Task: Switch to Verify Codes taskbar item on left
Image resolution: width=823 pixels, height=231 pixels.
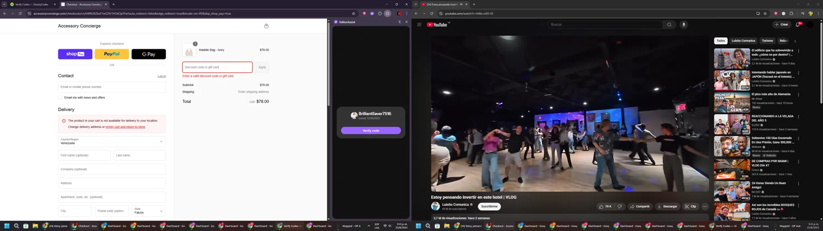Action: (x=289, y=226)
